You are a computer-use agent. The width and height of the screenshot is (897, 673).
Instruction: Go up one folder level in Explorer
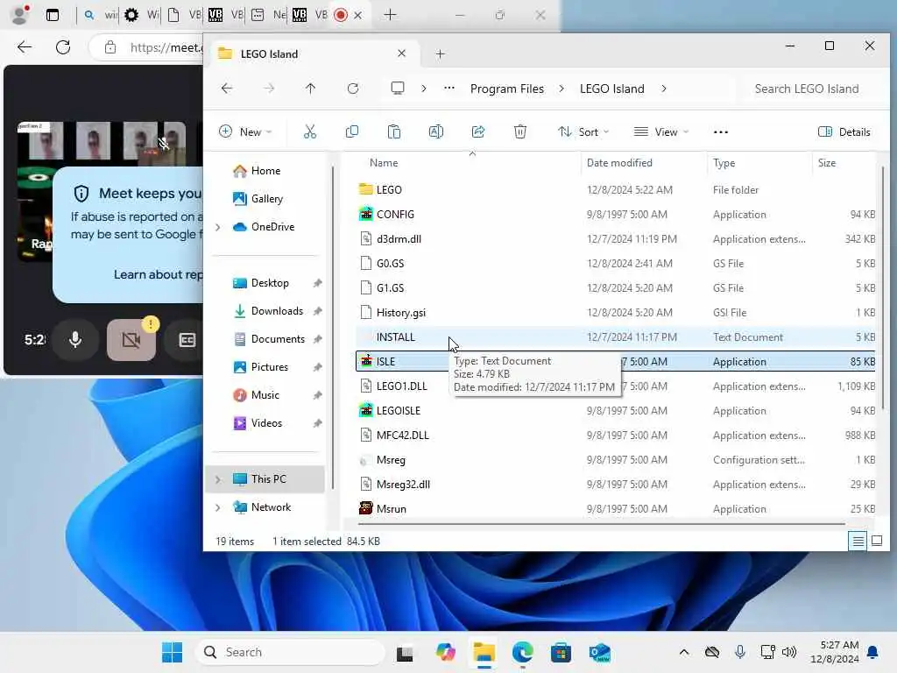pos(310,89)
